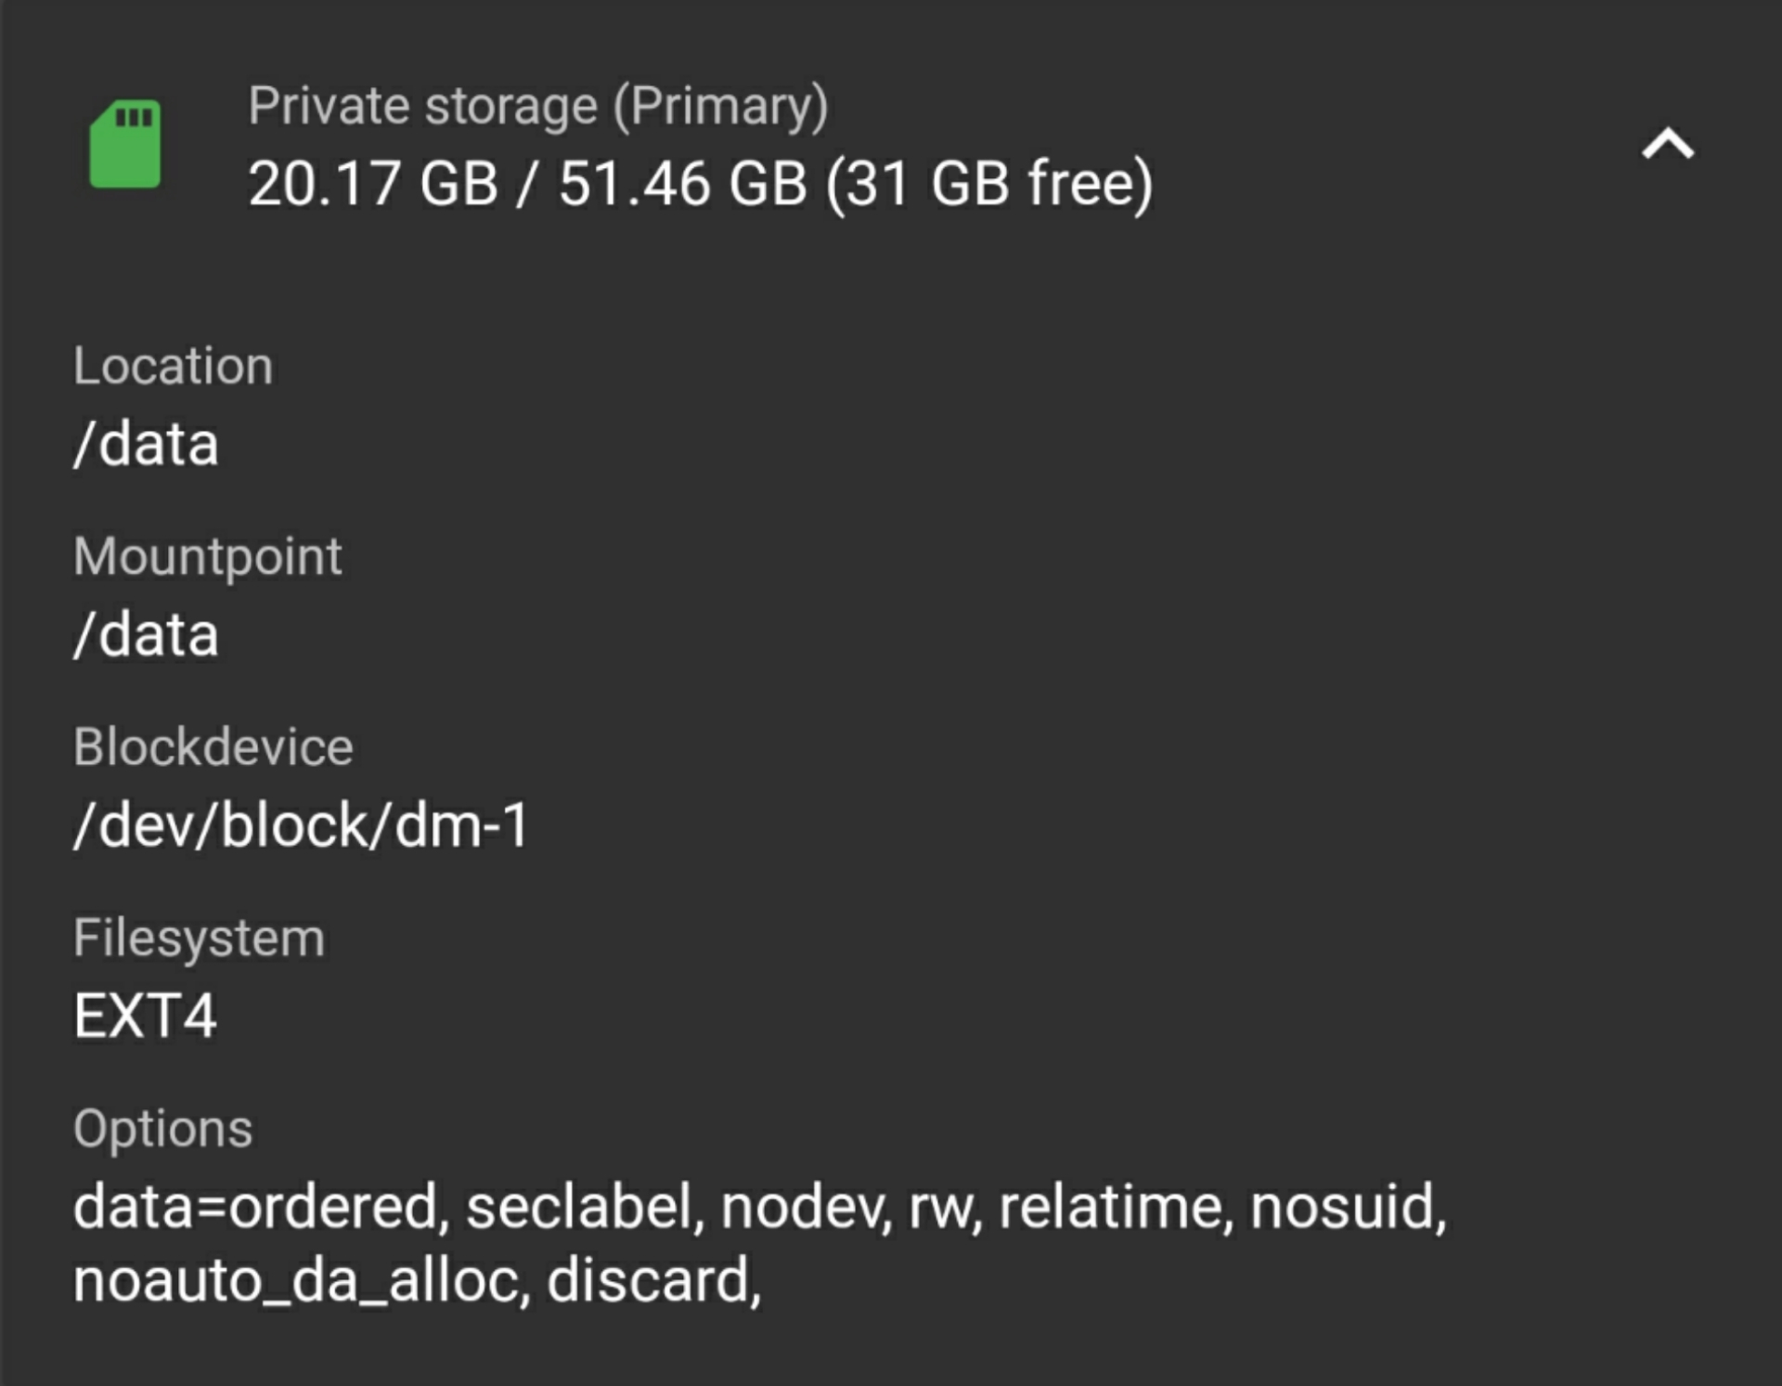Tap the Mountpoint label
This screenshot has height=1386, width=1782.
pos(208,557)
